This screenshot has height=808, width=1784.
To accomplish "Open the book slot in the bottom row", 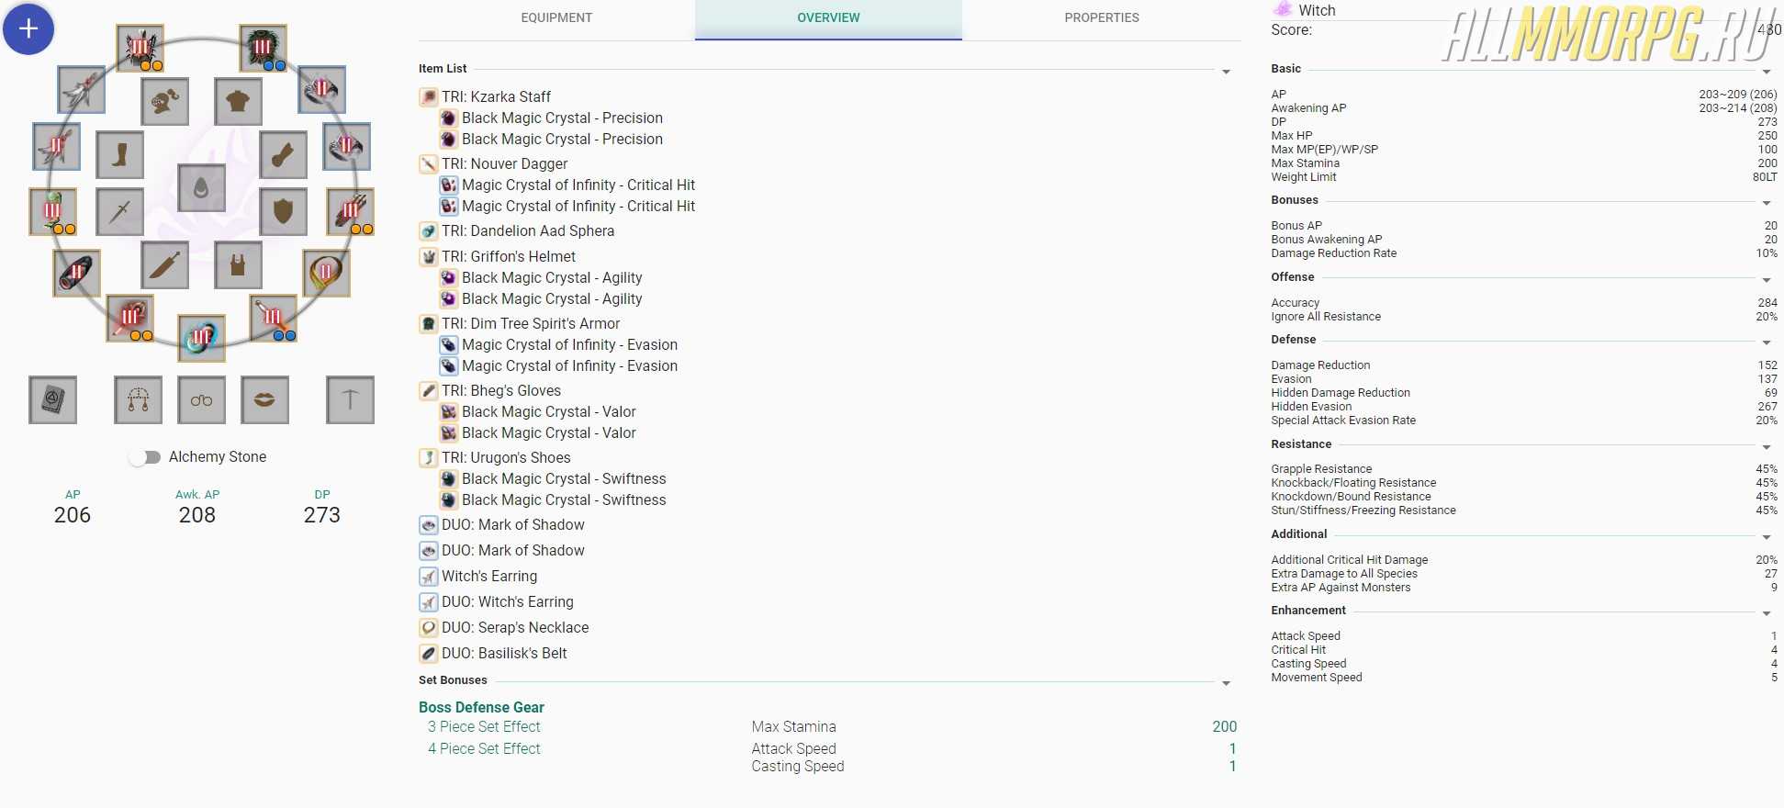I will [52, 399].
